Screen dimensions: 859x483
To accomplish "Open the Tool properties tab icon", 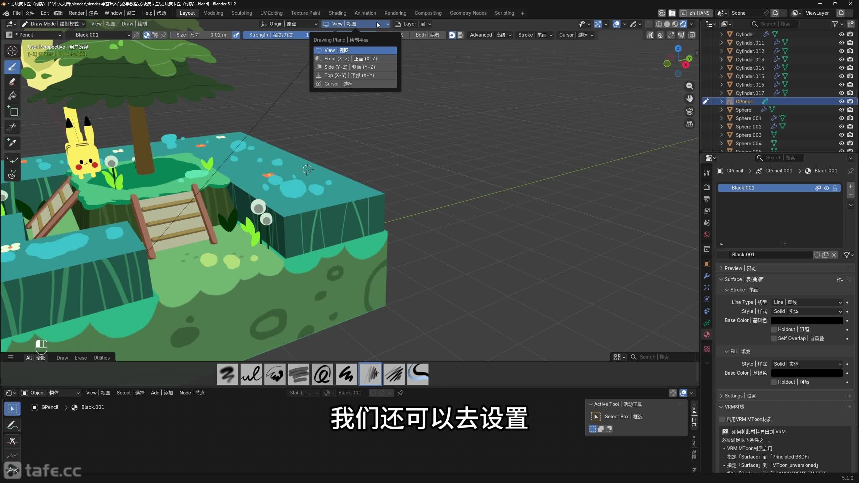I will click(707, 173).
